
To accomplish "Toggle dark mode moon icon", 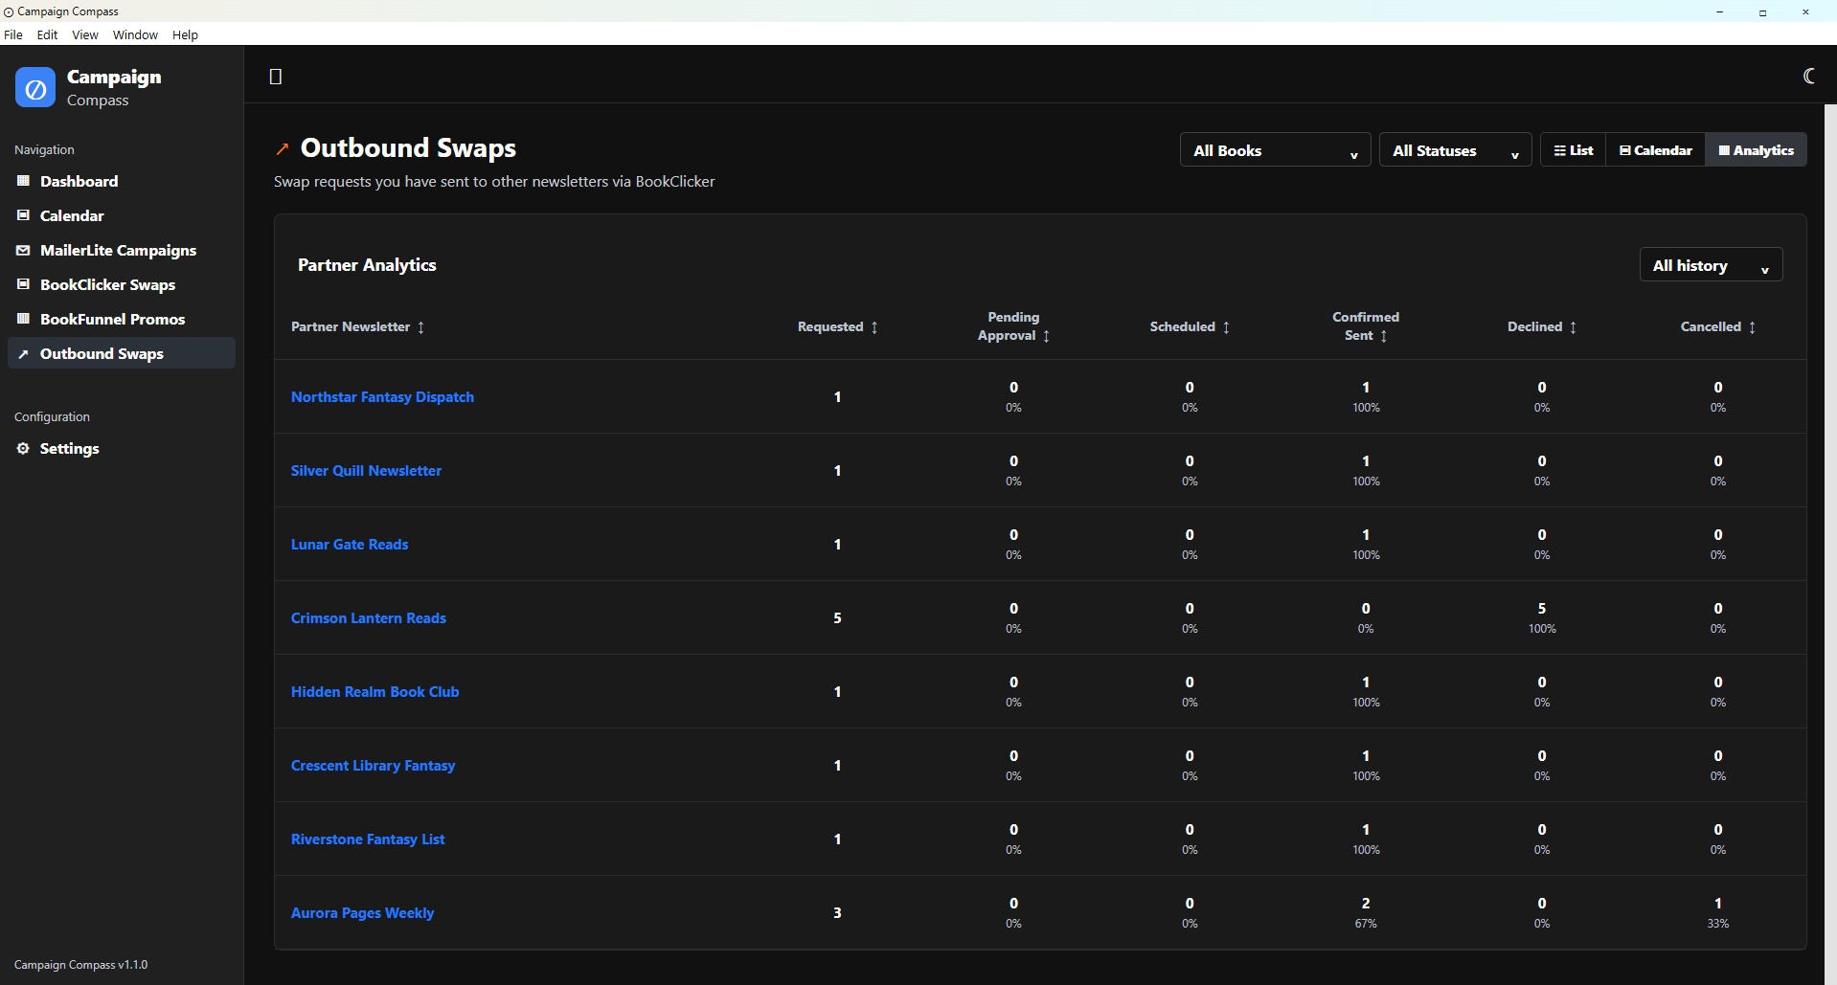I will (1808, 76).
